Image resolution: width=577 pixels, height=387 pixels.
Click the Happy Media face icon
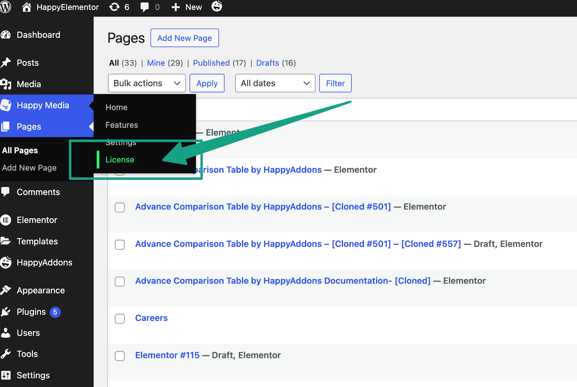[6, 105]
